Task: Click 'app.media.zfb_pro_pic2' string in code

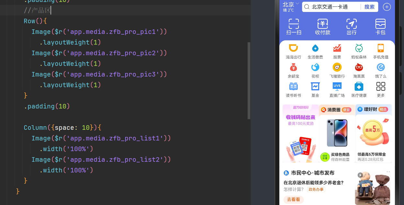Action: pos(113,53)
